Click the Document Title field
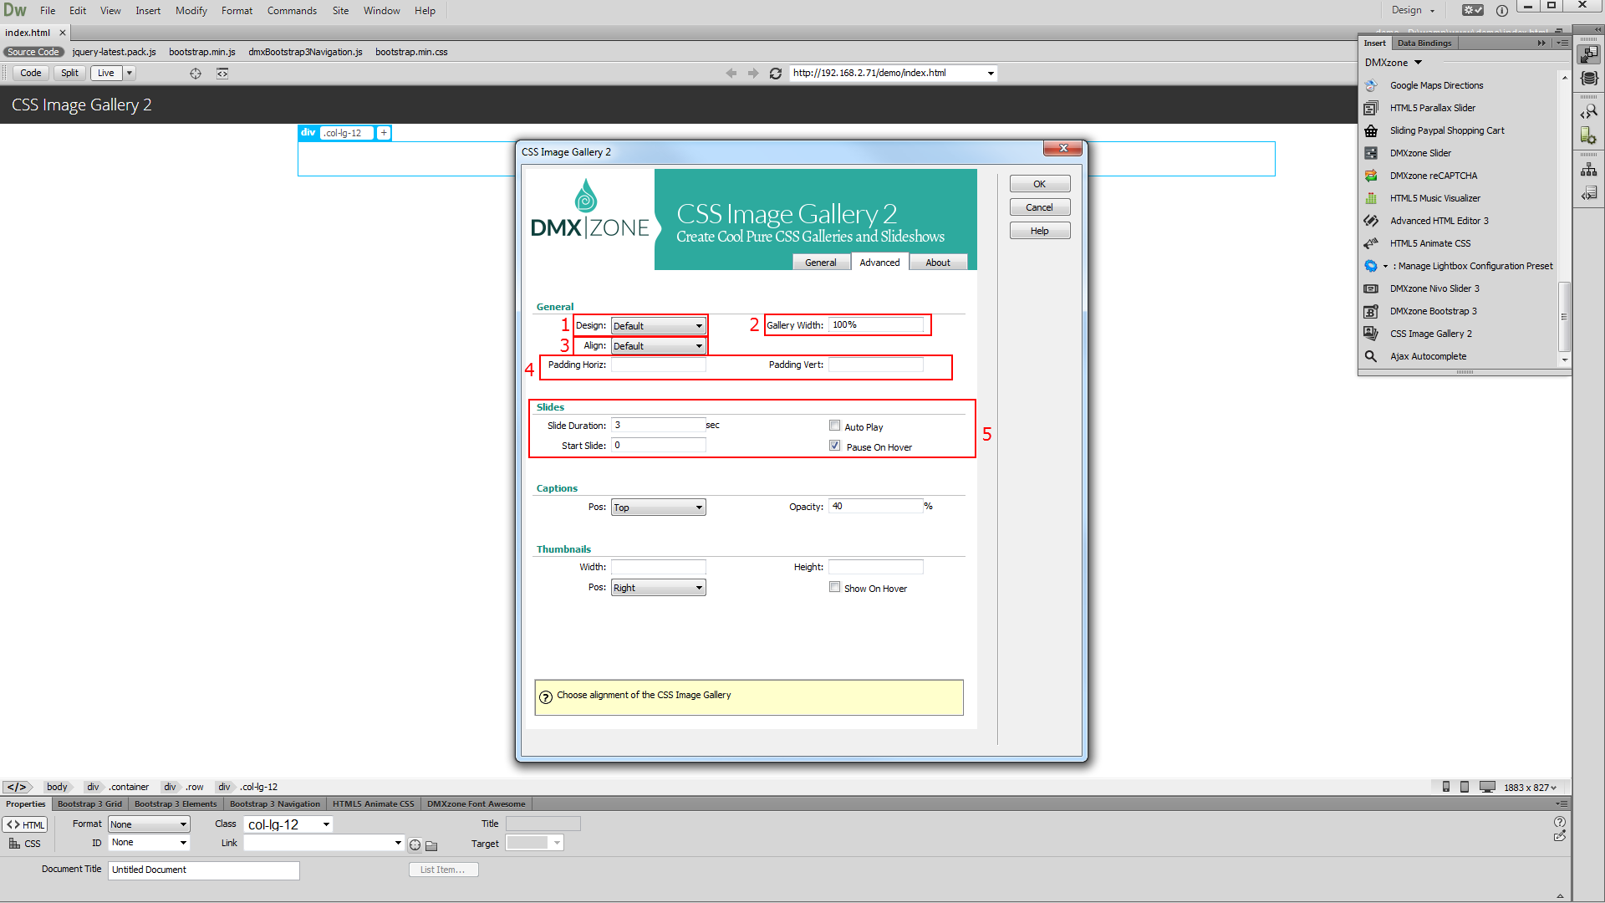Image resolution: width=1605 pixels, height=903 pixels. pyautogui.click(x=203, y=870)
